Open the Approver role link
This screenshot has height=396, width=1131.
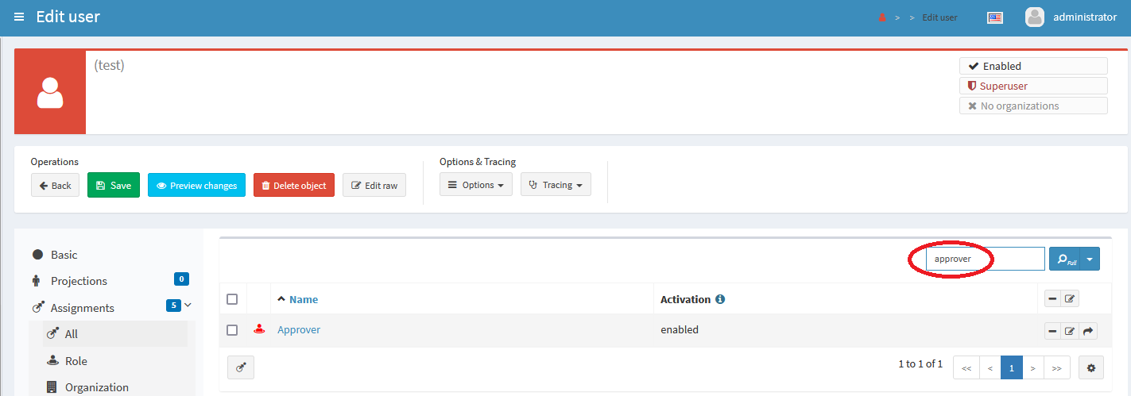point(299,329)
